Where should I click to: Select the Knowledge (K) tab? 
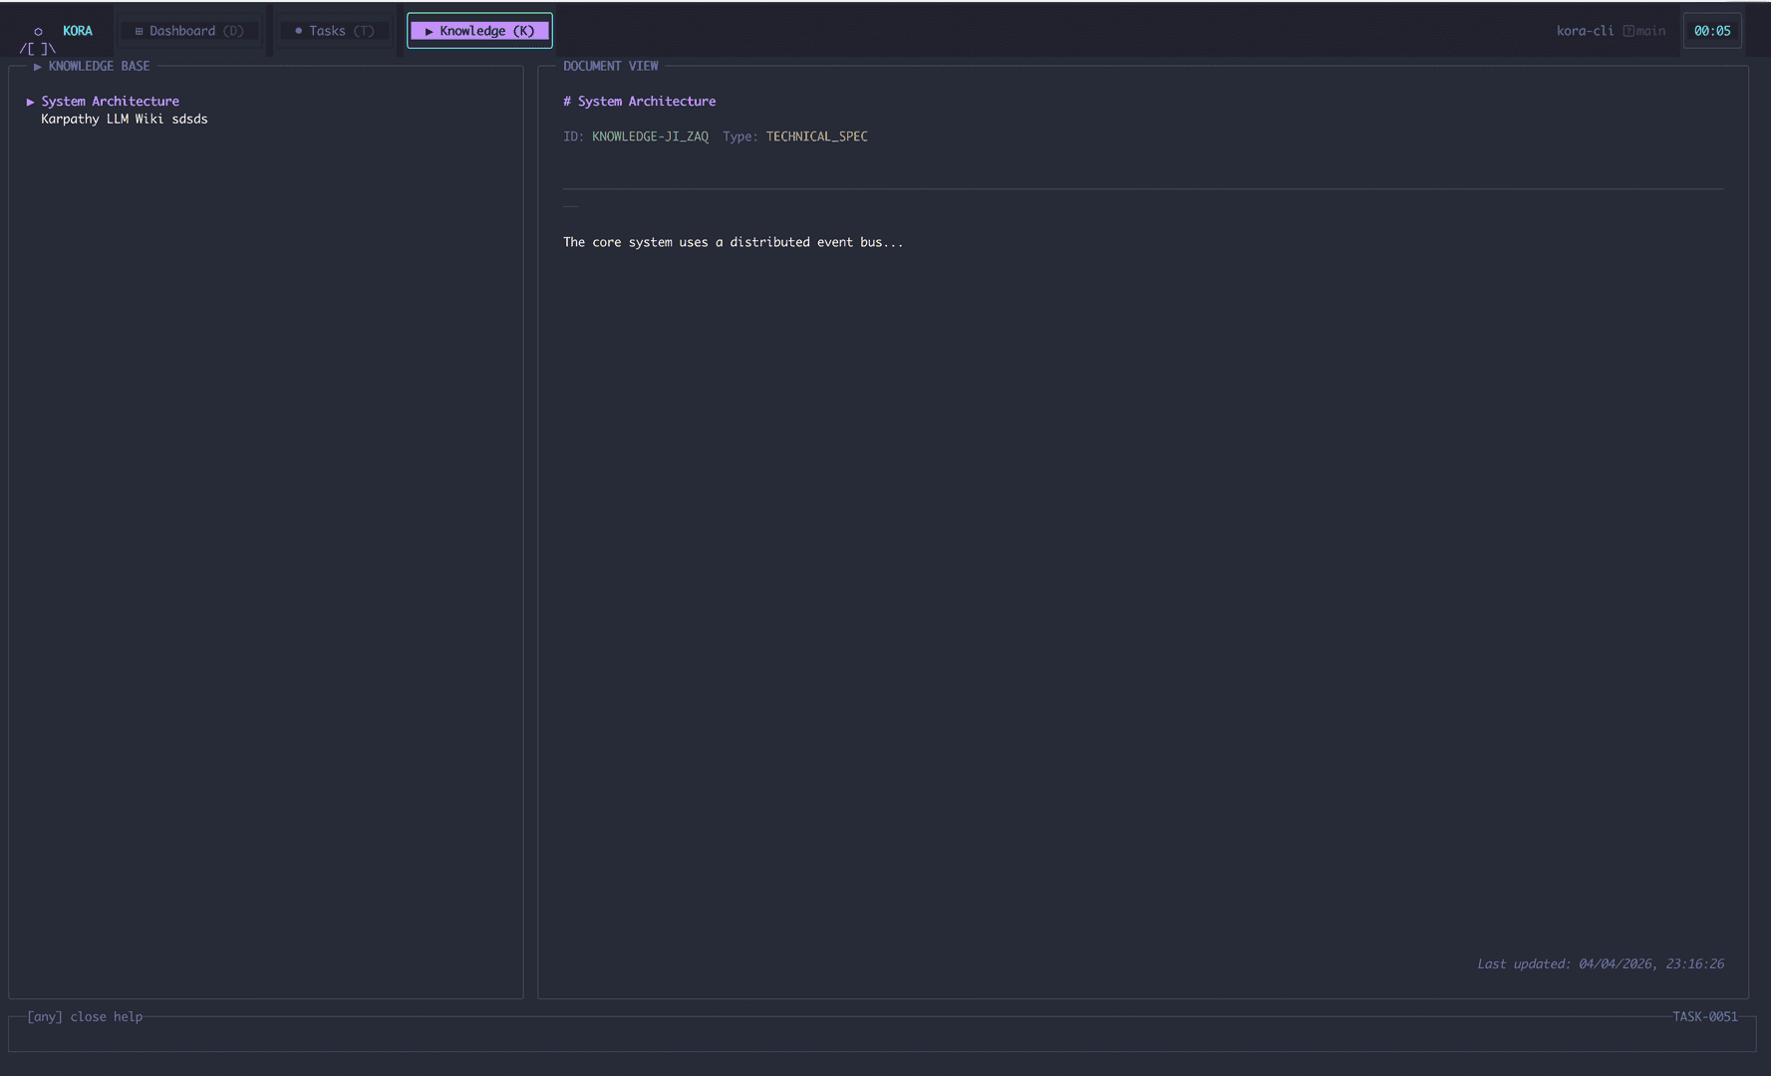pos(479,31)
